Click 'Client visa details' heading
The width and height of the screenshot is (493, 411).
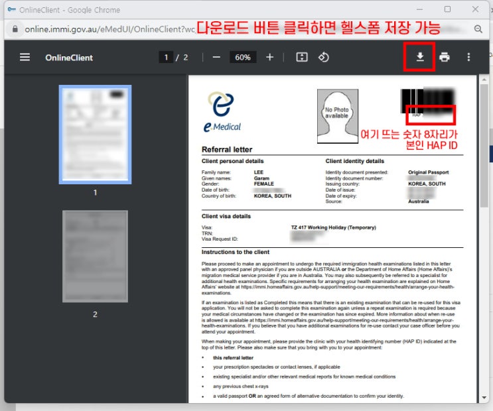pyautogui.click(x=226, y=216)
